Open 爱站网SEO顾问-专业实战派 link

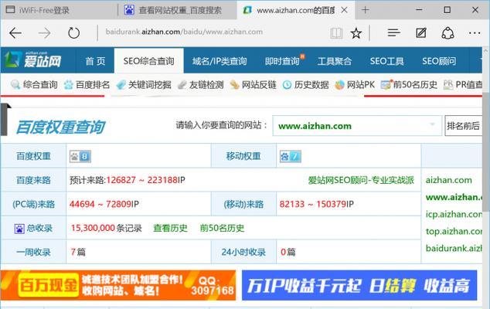[x=361, y=180]
